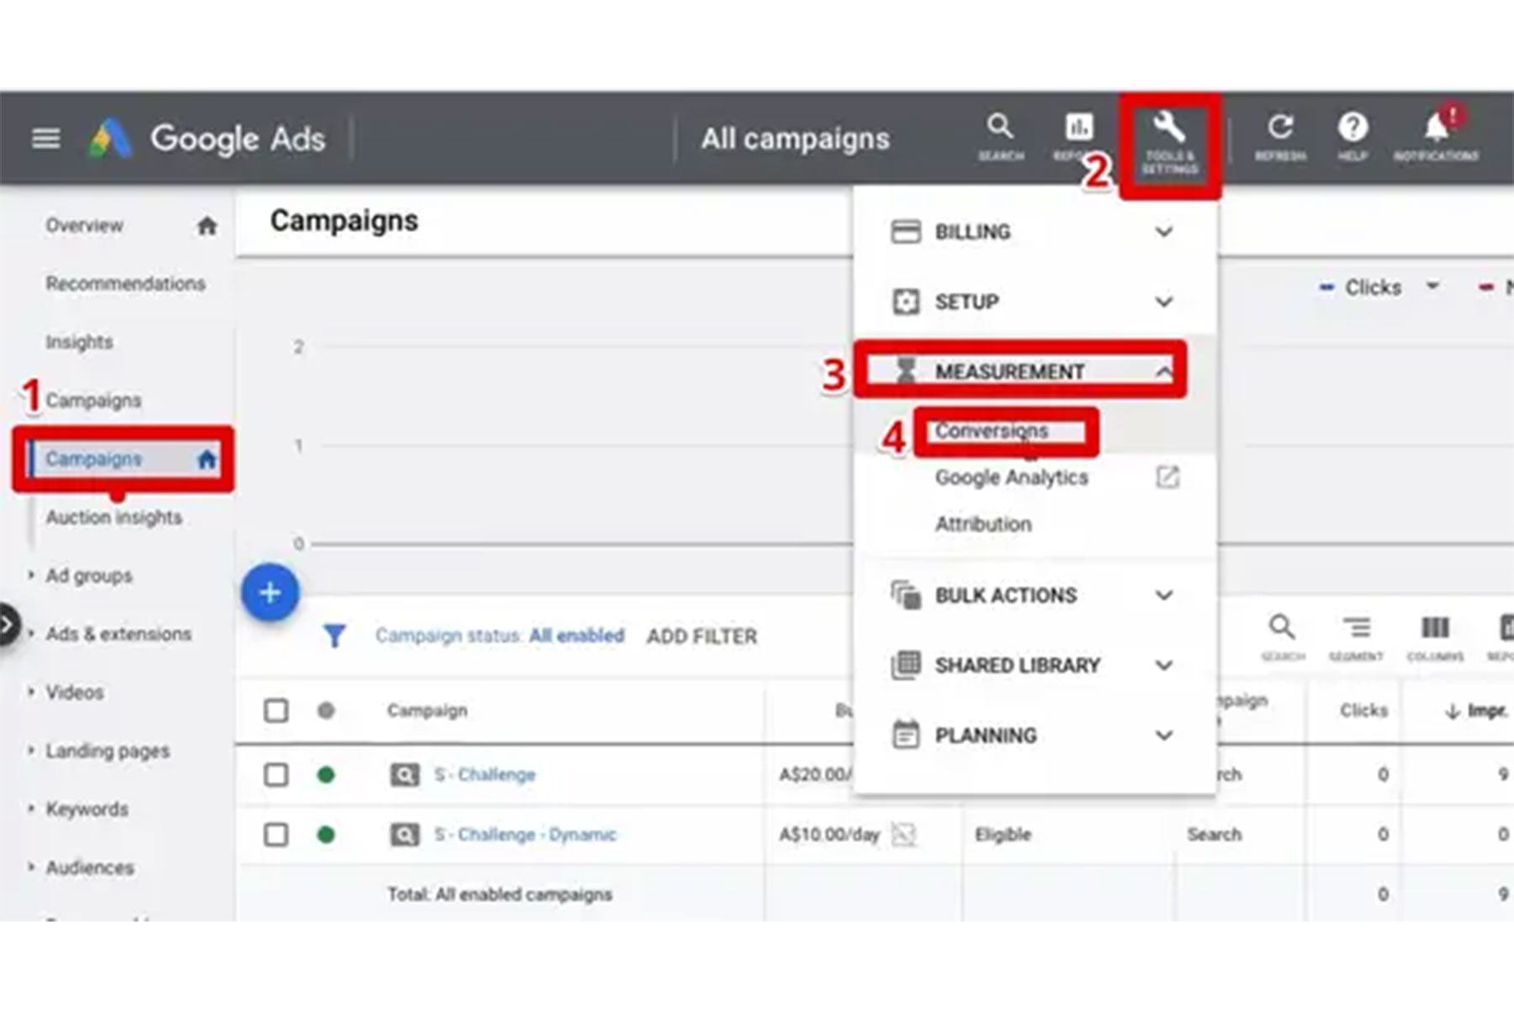Expand the Billing section chevron

1163,231
